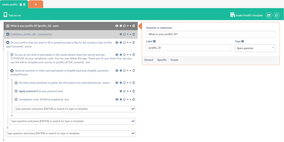Move the STOP_consent text item up

[x=128, y=55]
